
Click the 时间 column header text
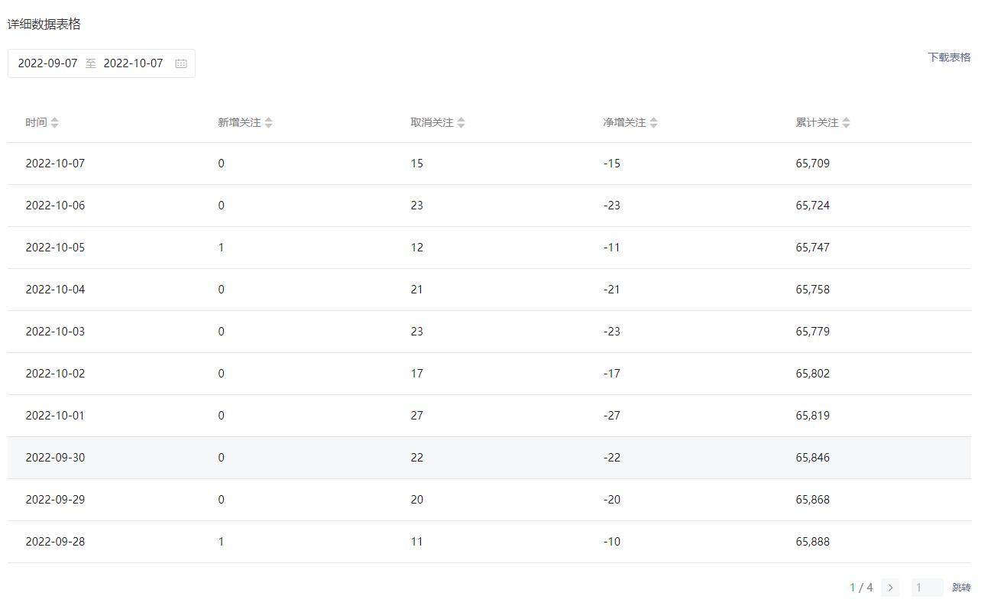[36, 122]
